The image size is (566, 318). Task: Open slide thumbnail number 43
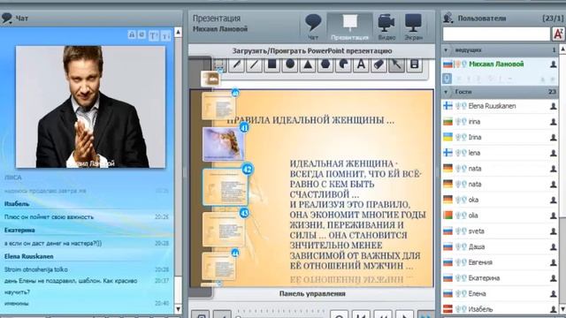[224, 230]
